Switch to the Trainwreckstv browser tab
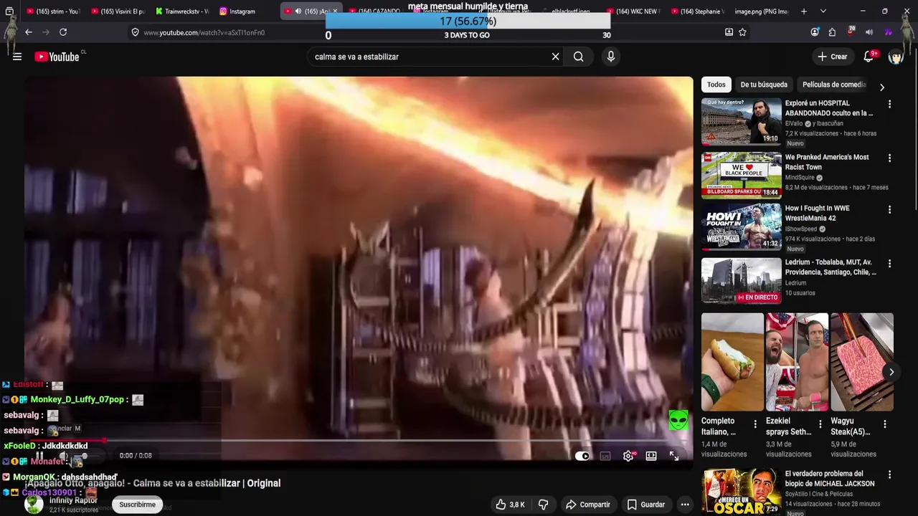This screenshot has height=516, width=918. (x=181, y=11)
